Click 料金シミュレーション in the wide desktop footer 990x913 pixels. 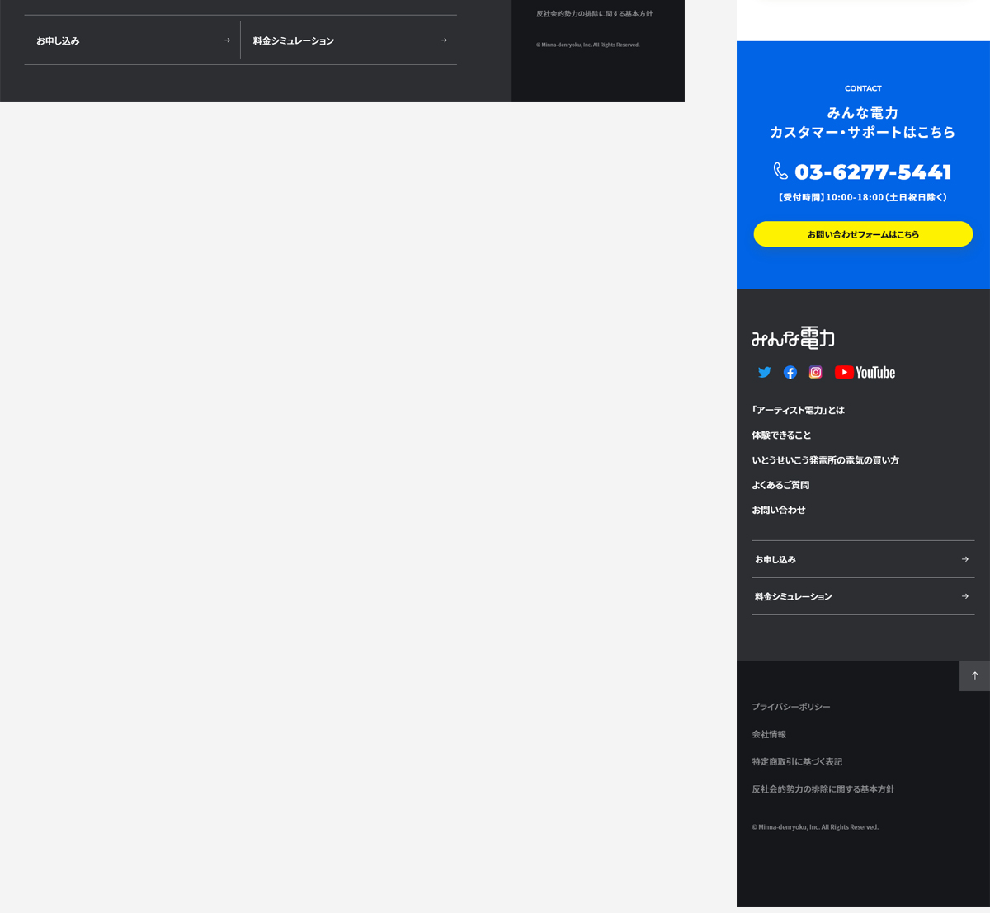[x=349, y=40]
